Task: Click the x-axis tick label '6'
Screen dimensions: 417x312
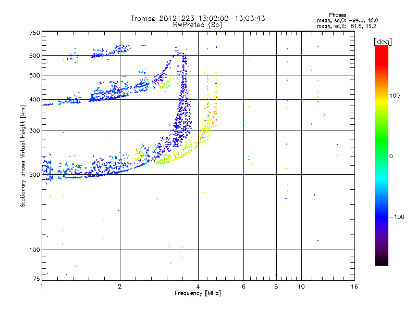Action: click(243, 287)
